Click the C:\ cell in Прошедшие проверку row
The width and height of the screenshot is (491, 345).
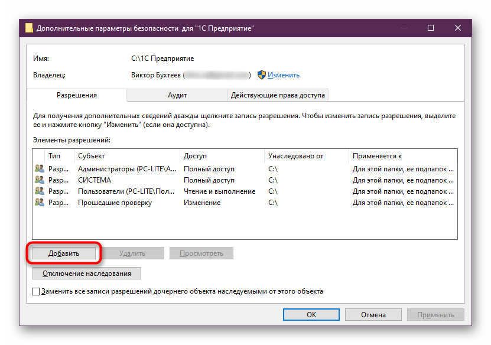pos(273,203)
